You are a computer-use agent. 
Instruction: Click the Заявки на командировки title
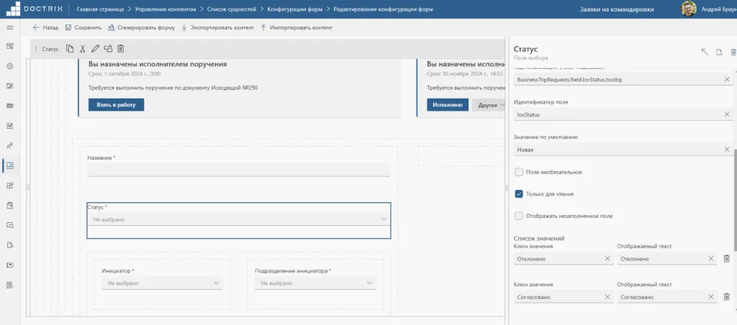coord(617,9)
